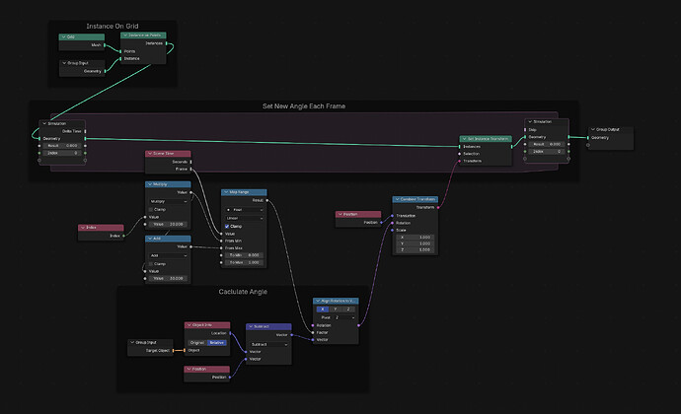Click the Result output socket of Map Range
The height and width of the screenshot is (414, 681).
pos(266,200)
